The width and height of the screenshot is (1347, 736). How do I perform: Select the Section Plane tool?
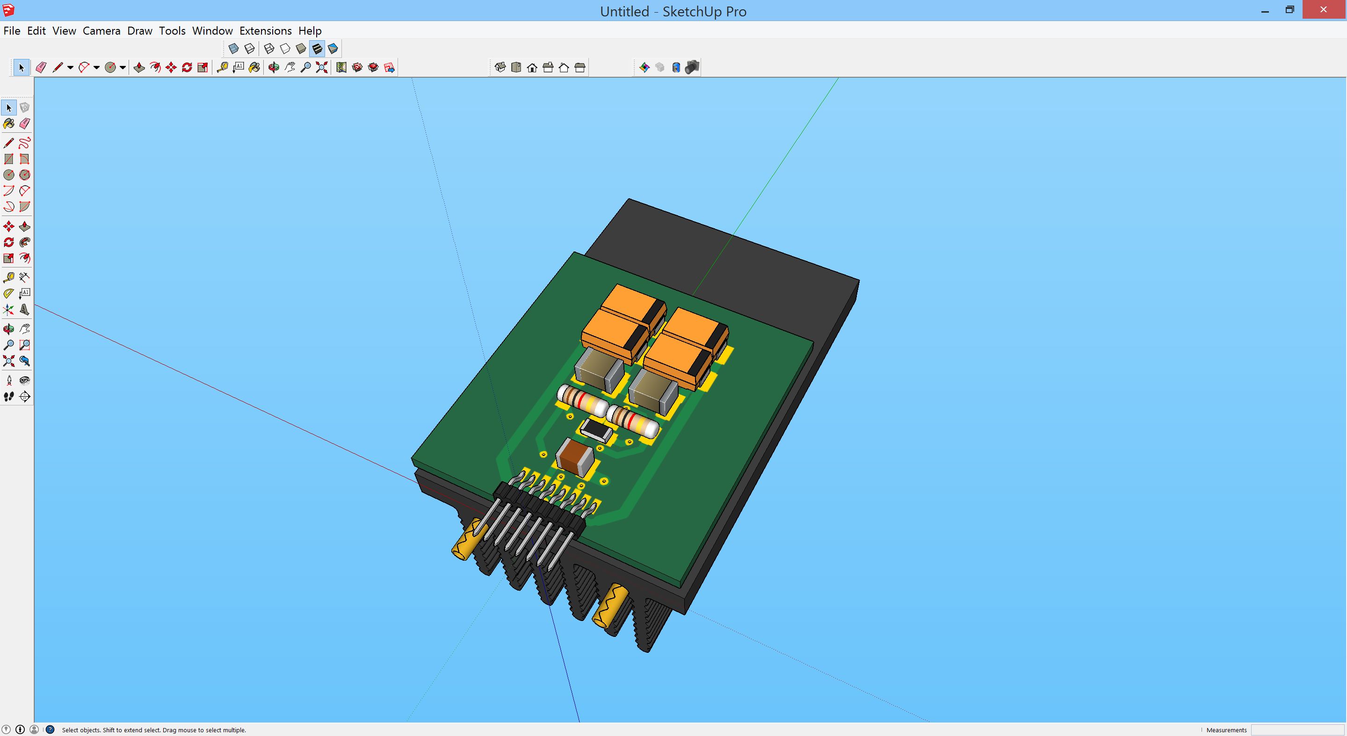coord(24,397)
